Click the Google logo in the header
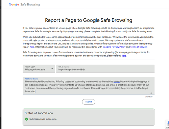This screenshot has height=129, width=169. [14, 4]
